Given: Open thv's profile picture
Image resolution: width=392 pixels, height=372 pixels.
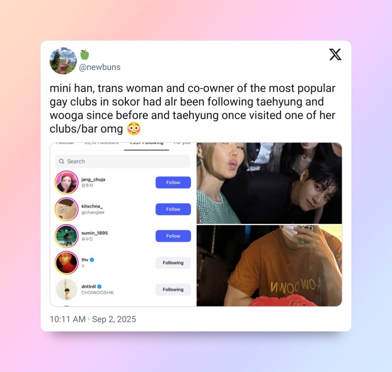Looking at the screenshot, I should [x=67, y=263].
